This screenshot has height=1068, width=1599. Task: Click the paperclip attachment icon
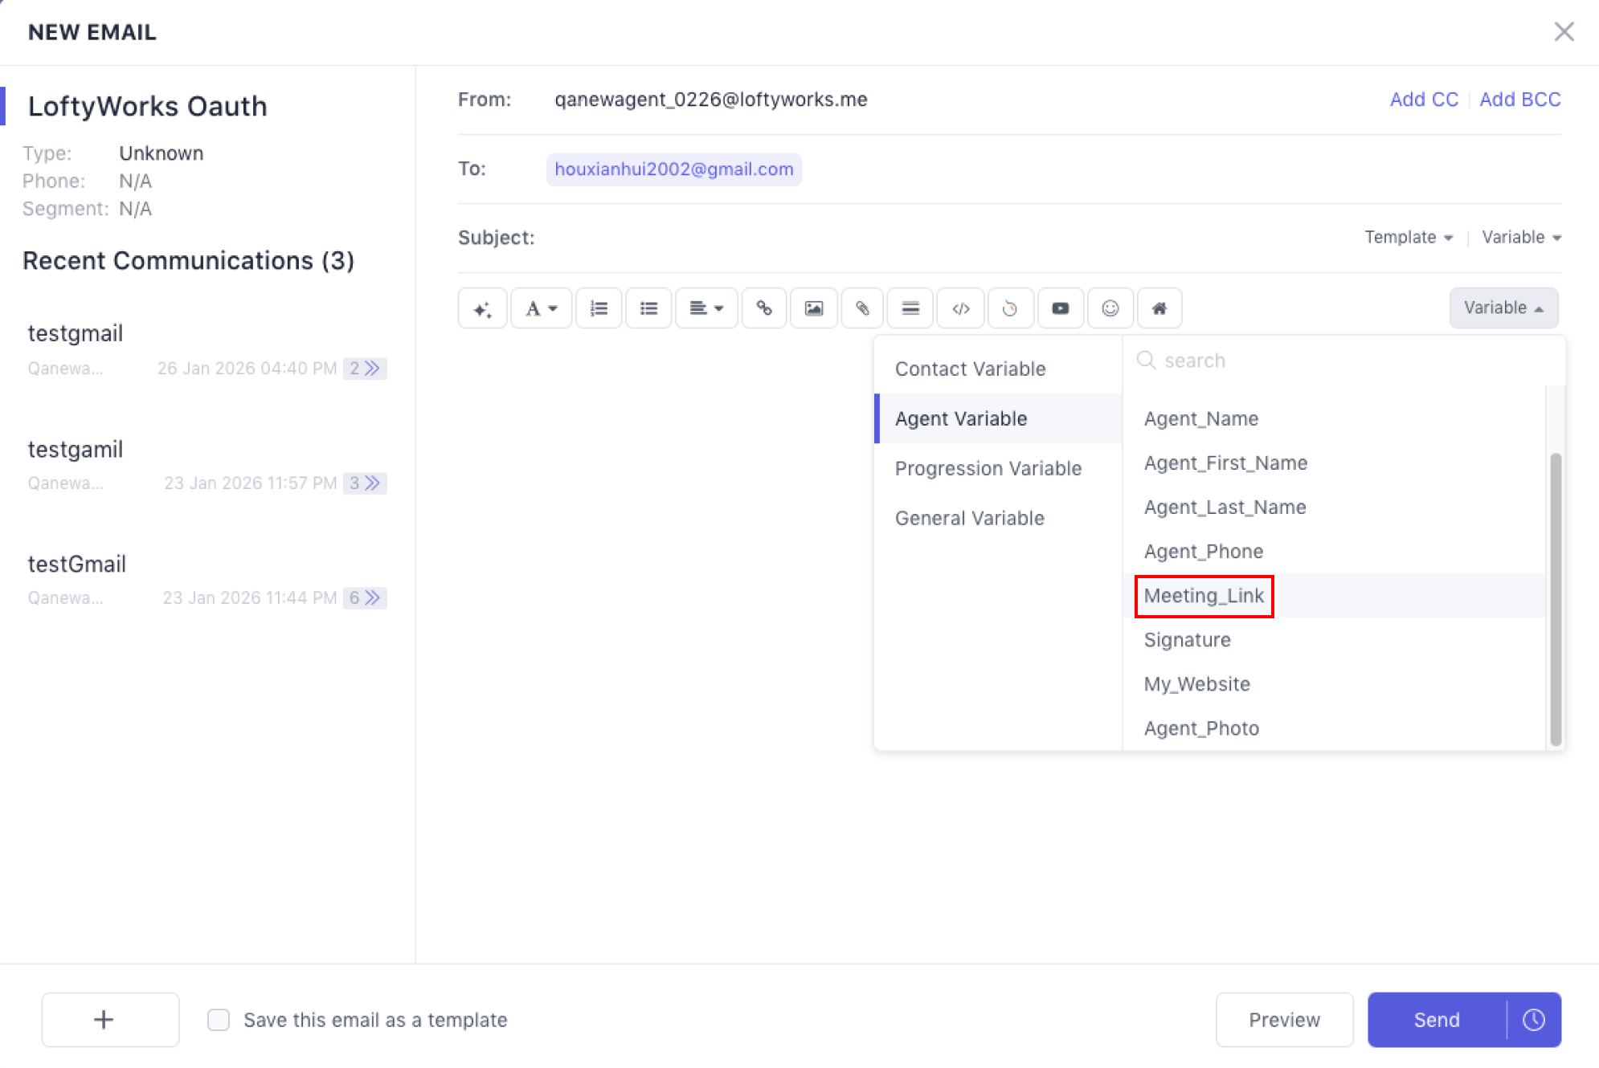coord(862,308)
